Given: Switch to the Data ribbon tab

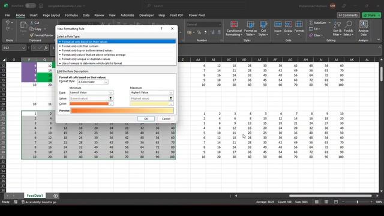Looking at the screenshot, I should coord(86,15).
